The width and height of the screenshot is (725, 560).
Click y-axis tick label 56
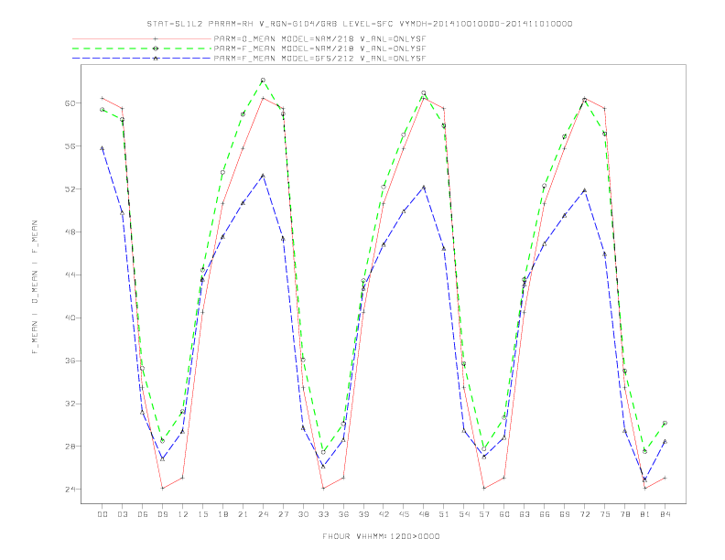pos(70,146)
